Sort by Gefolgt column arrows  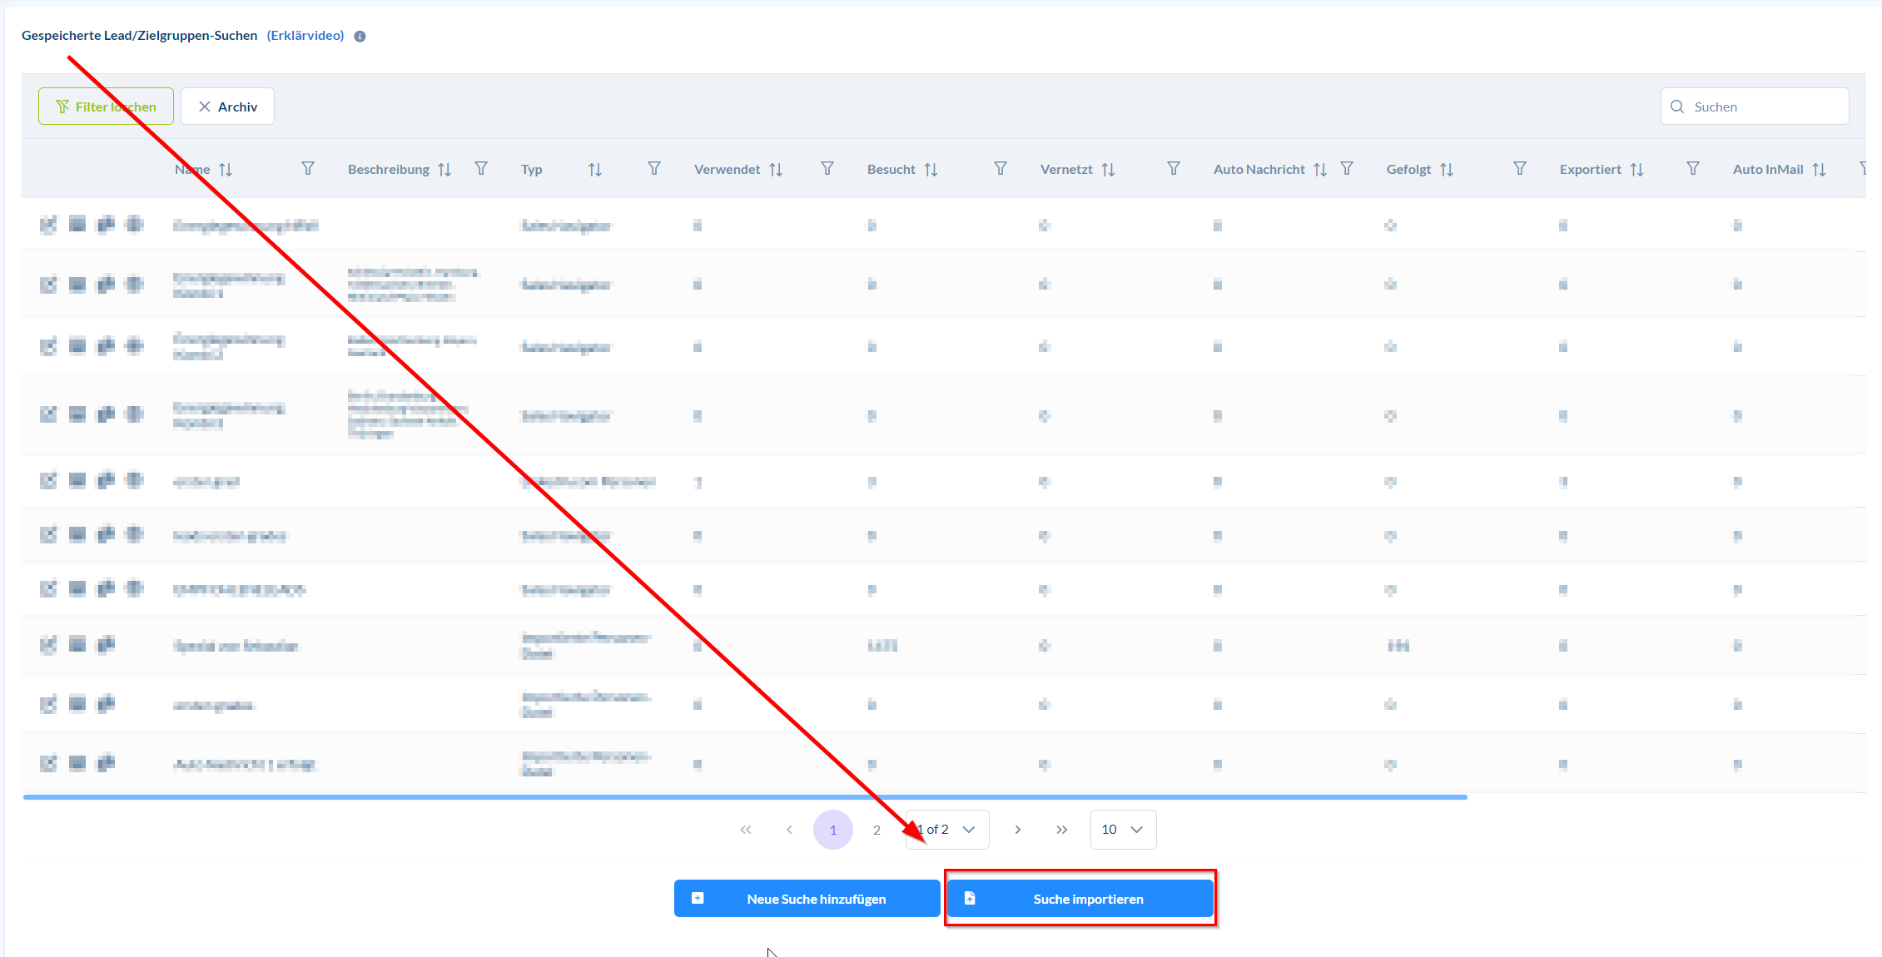tap(1447, 170)
